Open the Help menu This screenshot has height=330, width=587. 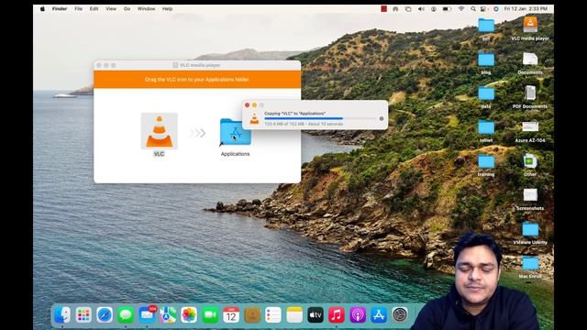pyautogui.click(x=167, y=8)
